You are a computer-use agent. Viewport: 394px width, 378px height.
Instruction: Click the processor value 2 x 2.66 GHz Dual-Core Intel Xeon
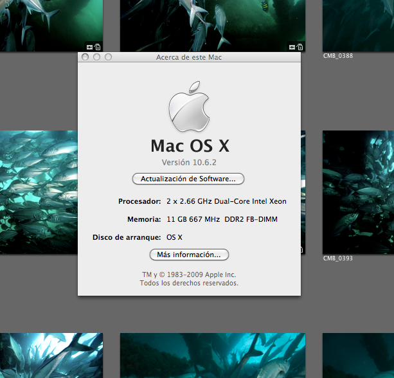coord(226,201)
